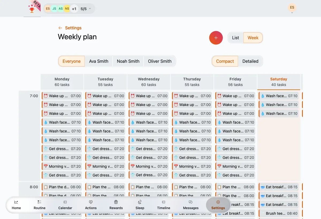
Task: Filter by Ava Smith
Action: coord(99,61)
